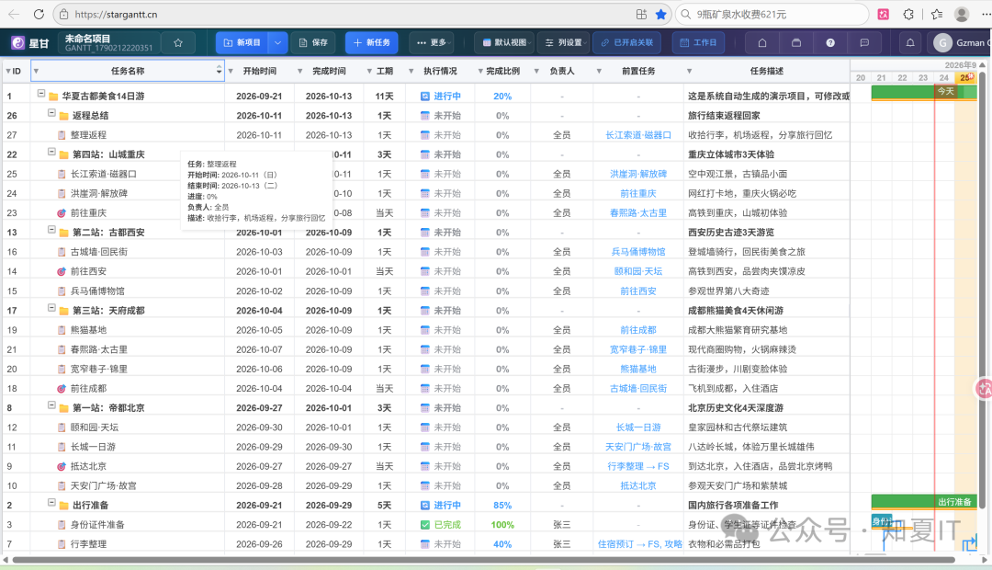Open the 更多 dropdown menu

coord(432,42)
